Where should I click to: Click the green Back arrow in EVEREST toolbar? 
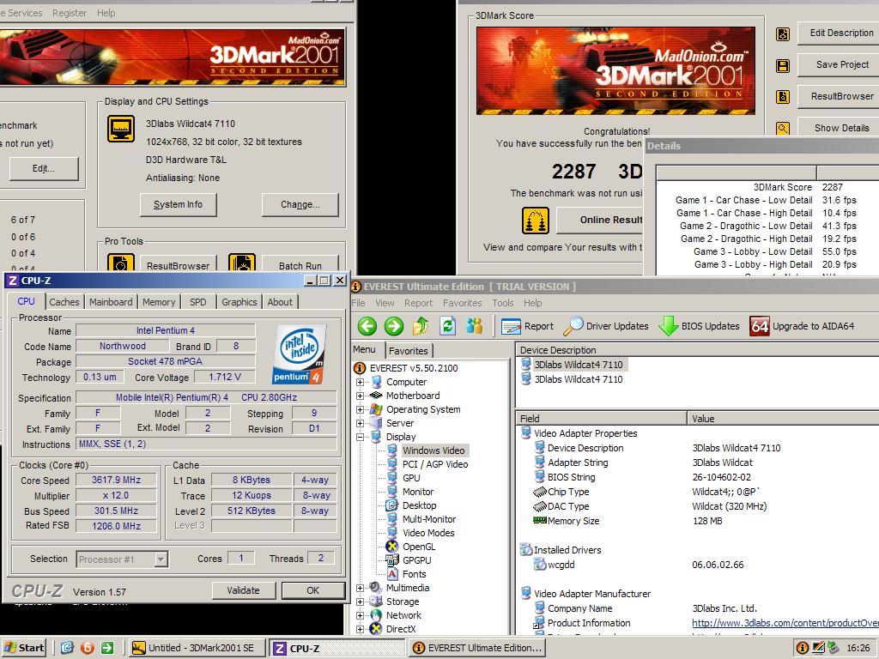click(x=367, y=326)
